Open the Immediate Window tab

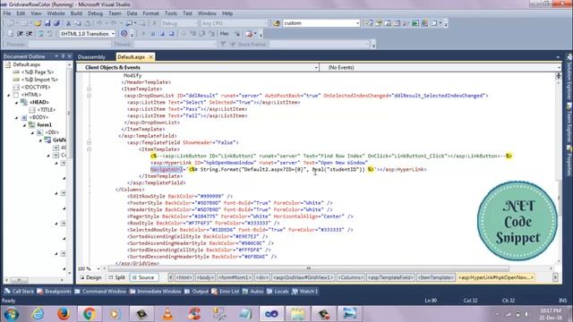[155, 292]
